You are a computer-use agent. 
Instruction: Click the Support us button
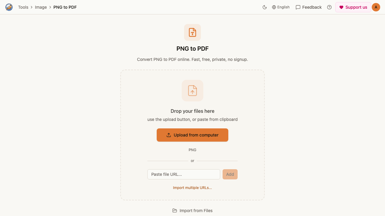point(353,7)
